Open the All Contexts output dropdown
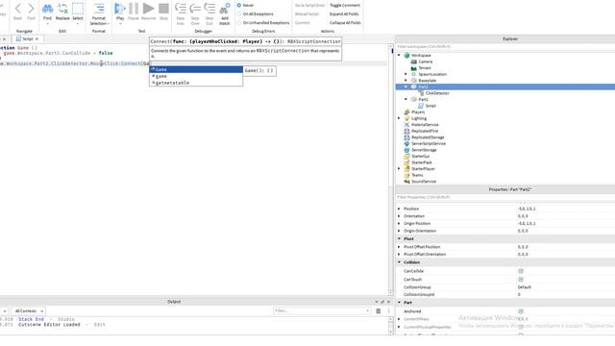The height and width of the screenshot is (346, 615). [x=29, y=311]
